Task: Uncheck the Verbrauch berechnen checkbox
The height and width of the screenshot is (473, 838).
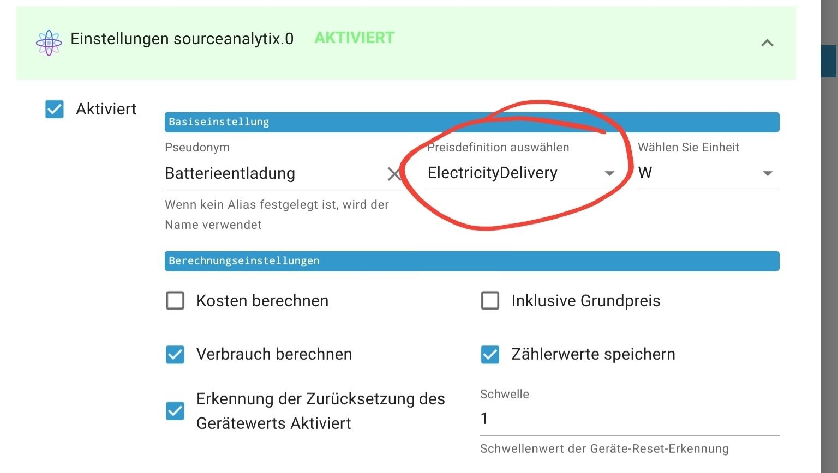Action: click(175, 355)
